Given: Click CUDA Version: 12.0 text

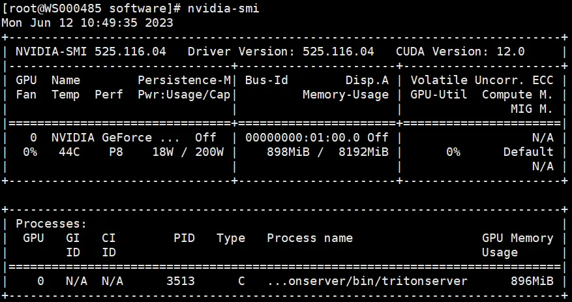Looking at the screenshot, I should (460, 52).
